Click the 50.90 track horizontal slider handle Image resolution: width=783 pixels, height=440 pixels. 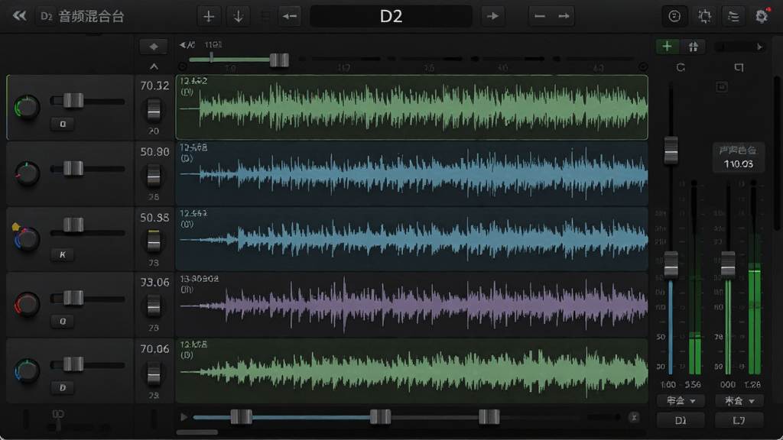pyautogui.click(x=73, y=168)
